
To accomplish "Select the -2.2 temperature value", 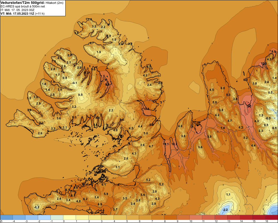I will [225, 210].
